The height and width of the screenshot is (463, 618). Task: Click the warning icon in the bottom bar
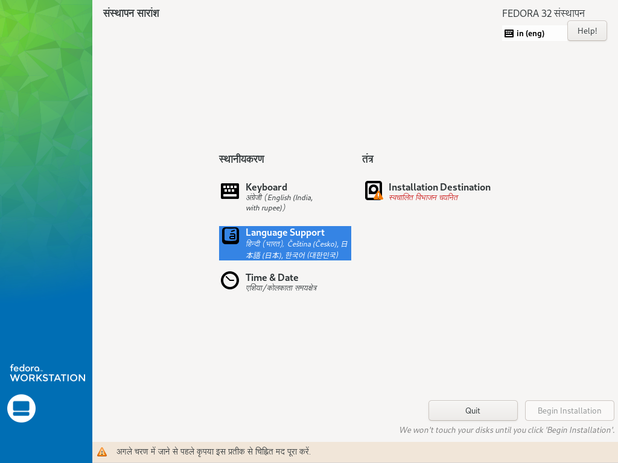coord(102,452)
